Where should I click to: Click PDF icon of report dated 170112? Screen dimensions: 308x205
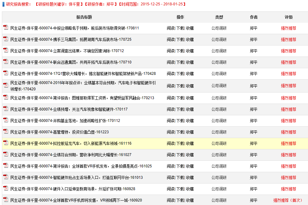[6, 120]
